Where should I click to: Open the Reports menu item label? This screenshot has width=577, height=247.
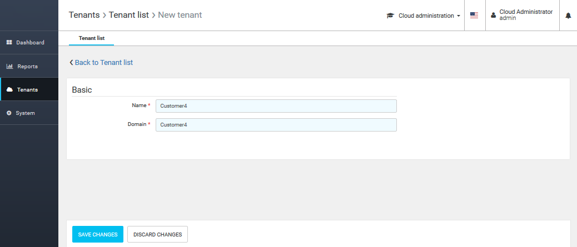[27, 67]
